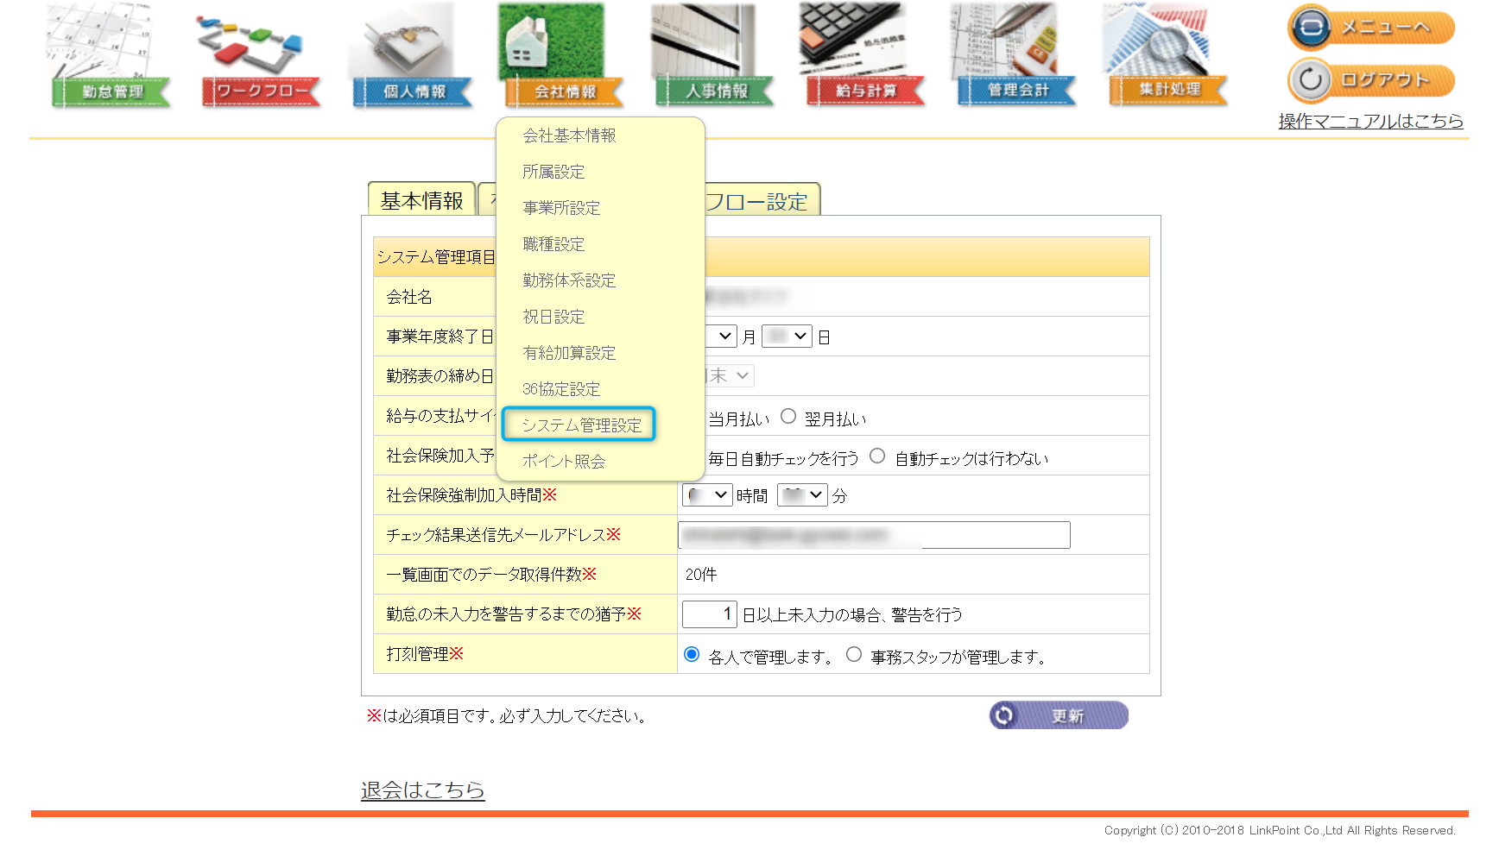
Task: Click the check result email address field
Action: (874, 535)
